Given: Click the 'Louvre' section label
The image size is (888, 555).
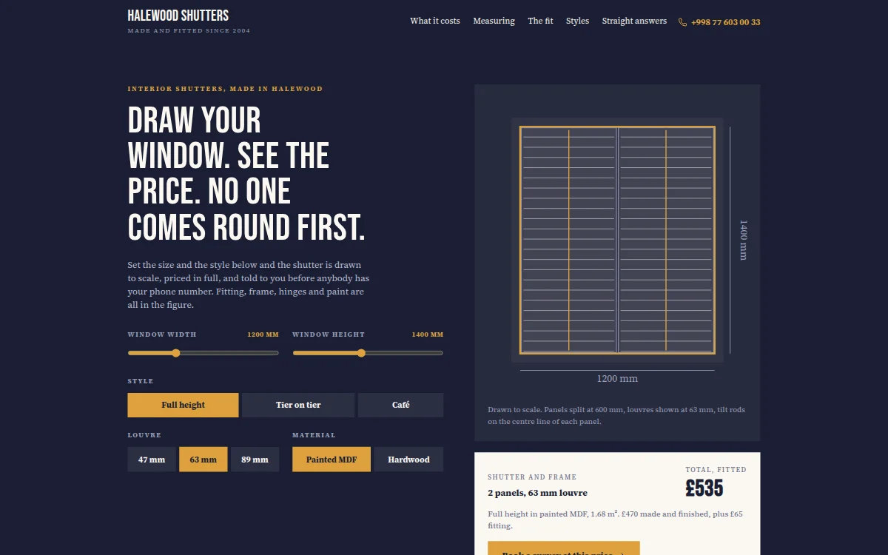Looking at the screenshot, I should point(144,435).
